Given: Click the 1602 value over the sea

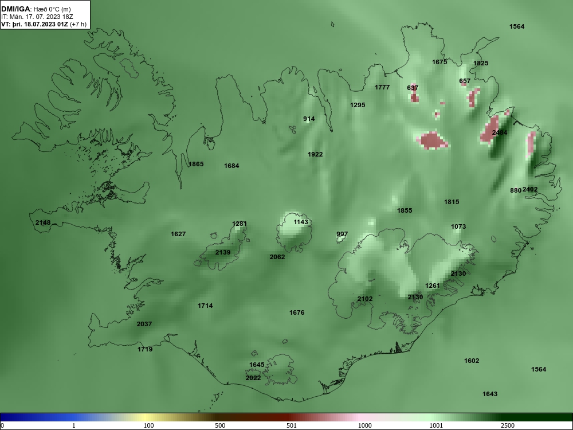Looking at the screenshot, I should pos(472,361).
